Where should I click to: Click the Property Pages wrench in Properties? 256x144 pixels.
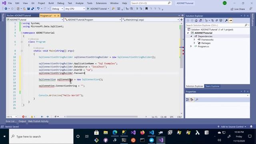click(x=197, y=100)
